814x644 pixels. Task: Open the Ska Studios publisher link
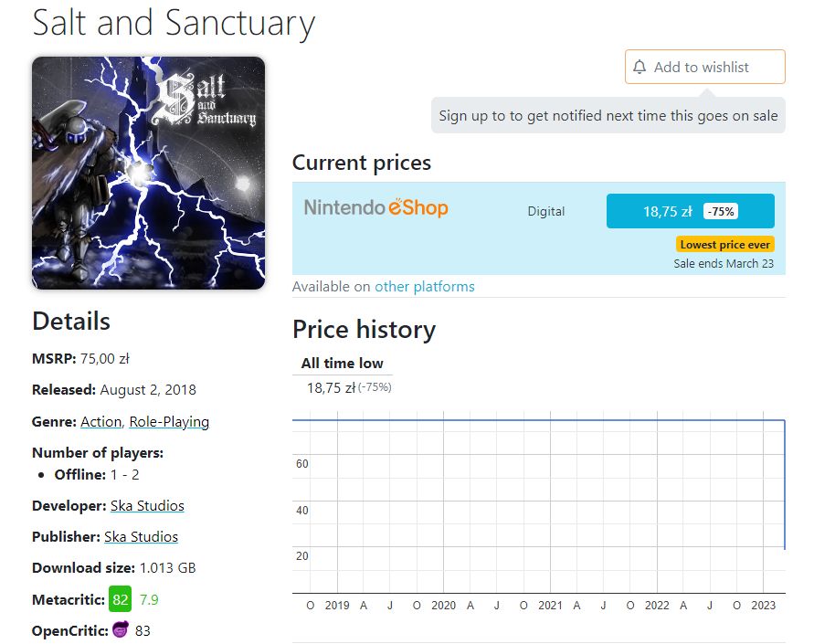pyautogui.click(x=142, y=536)
